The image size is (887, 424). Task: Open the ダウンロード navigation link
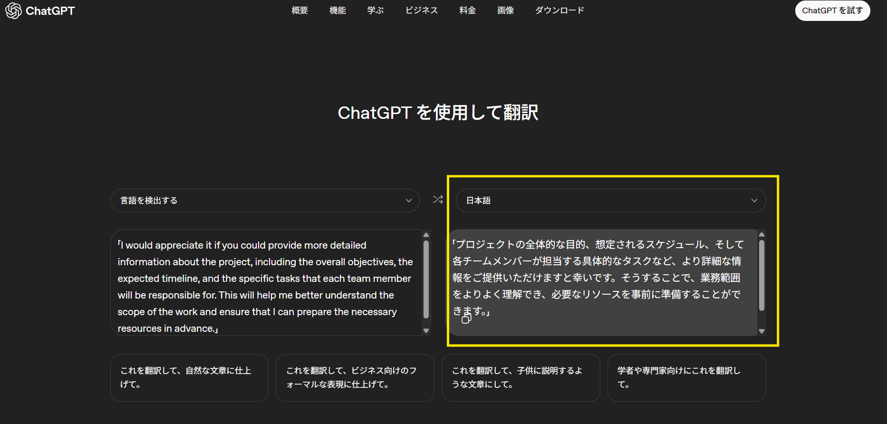coord(559,10)
